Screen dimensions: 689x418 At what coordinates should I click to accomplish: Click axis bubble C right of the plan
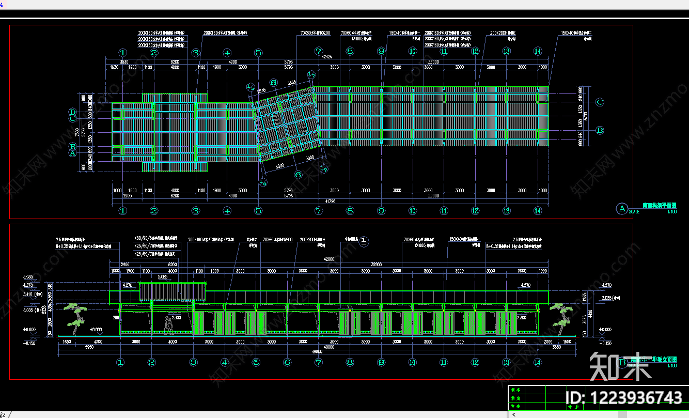600,102
